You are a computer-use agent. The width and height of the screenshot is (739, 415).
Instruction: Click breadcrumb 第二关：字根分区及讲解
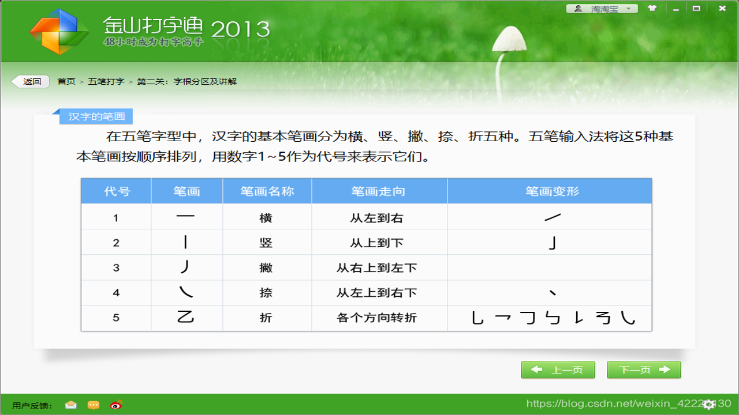(187, 82)
